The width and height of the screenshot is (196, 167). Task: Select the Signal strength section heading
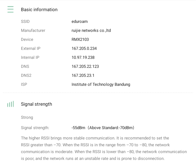pyautogui.click(x=36, y=104)
